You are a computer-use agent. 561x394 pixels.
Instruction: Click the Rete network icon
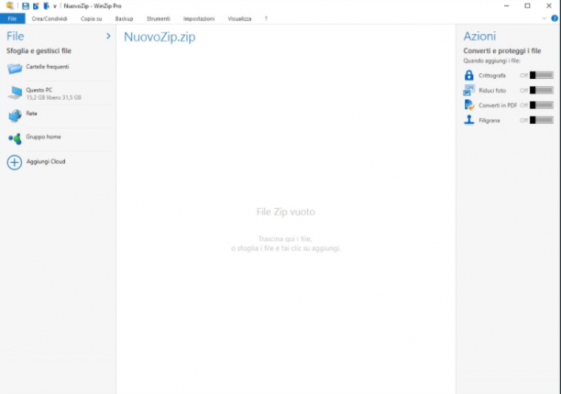tap(15, 115)
